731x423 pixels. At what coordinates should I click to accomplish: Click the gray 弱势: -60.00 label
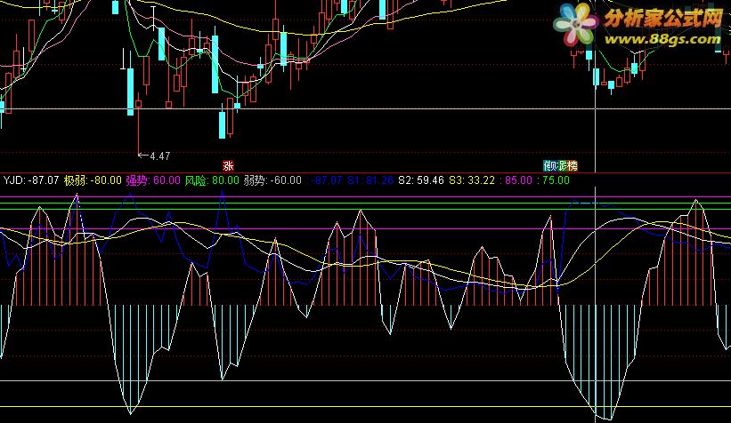coord(272,180)
